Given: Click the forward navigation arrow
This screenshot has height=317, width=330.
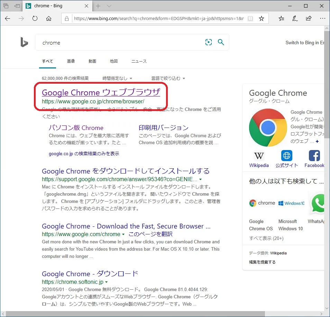Looking at the screenshot, I should coord(21,19).
